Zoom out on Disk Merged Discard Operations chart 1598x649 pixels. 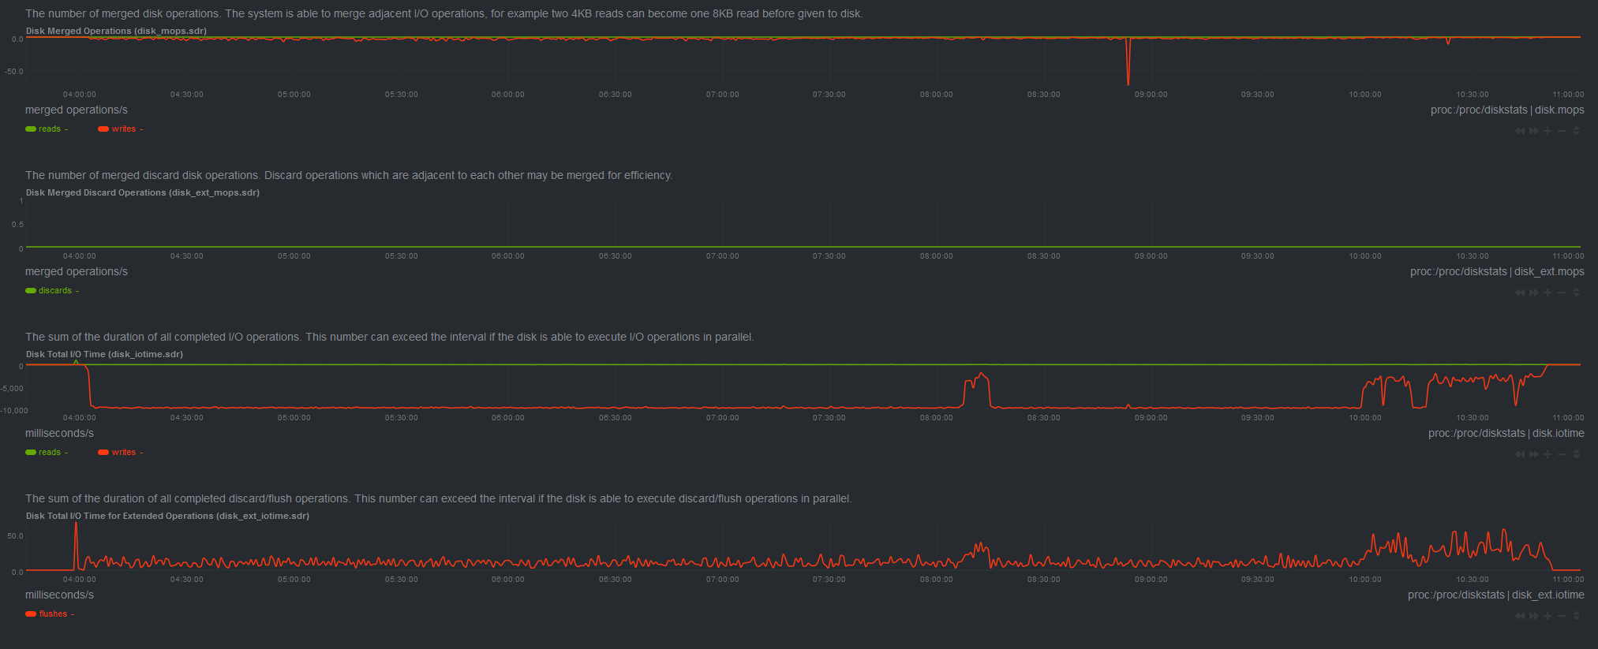pyautogui.click(x=1562, y=293)
